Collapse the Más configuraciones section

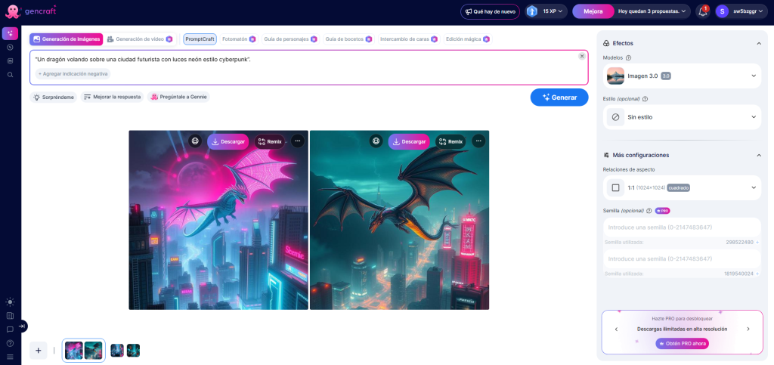[759, 155]
